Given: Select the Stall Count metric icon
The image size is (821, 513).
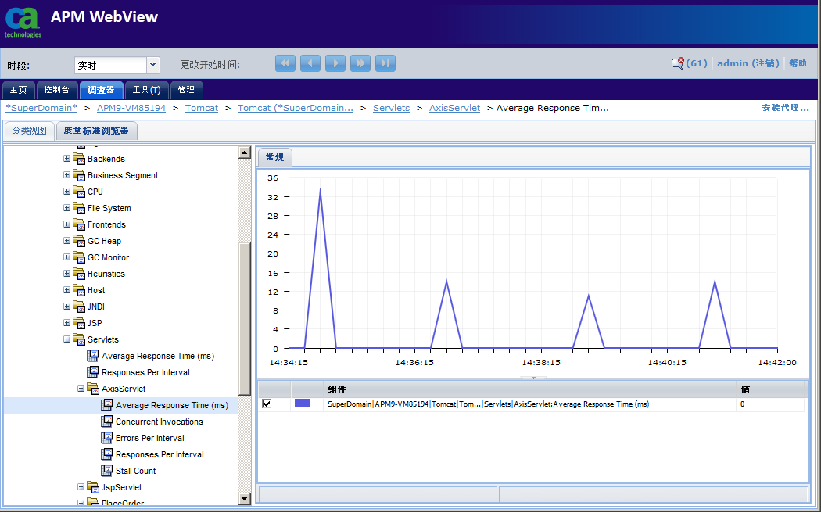Looking at the screenshot, I should (x=107, y=471).
